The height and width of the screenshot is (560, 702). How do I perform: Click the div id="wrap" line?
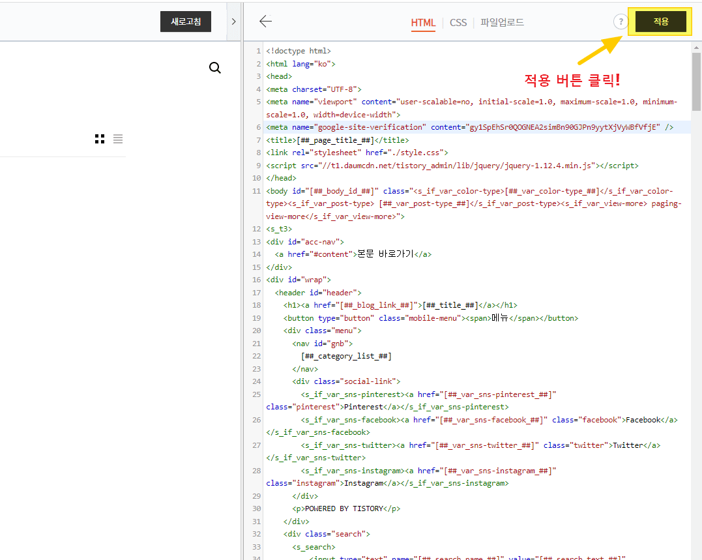click(299, 280)
